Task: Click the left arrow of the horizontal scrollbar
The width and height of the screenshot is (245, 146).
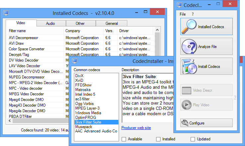Action: coord(10,121)
